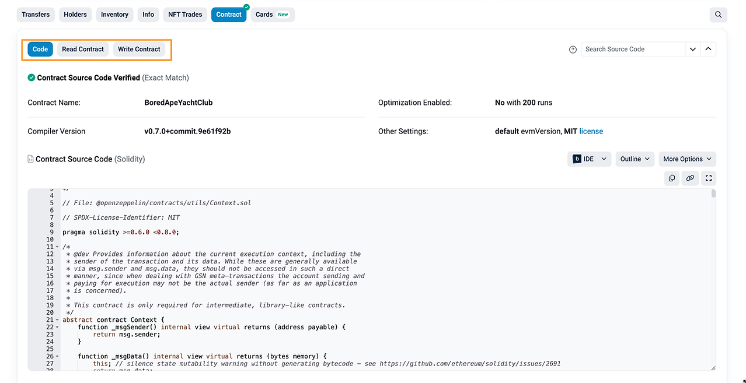View the NFT Trades tab
746x383 pixels.
[x=185, y=15]
